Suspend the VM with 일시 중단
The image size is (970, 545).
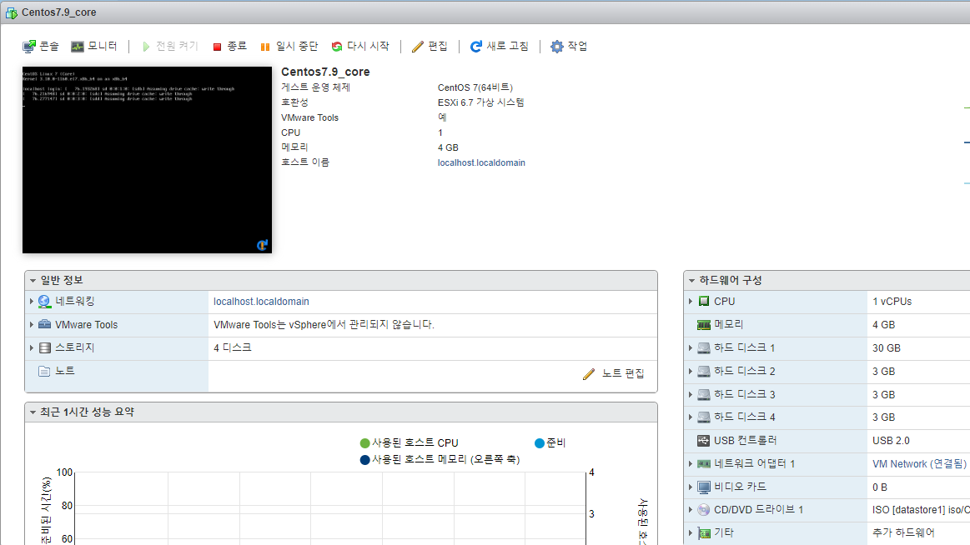[289, 47]
